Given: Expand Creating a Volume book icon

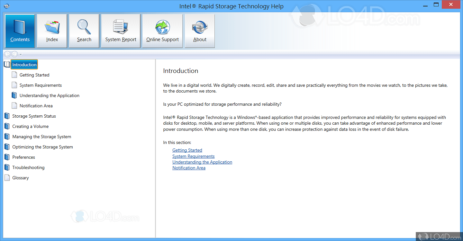Looking at the screenshot, I should point(7,126).
